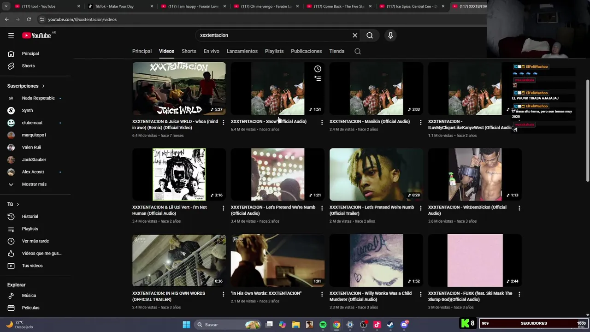Open the Publicaciones tab

point(307,51)
